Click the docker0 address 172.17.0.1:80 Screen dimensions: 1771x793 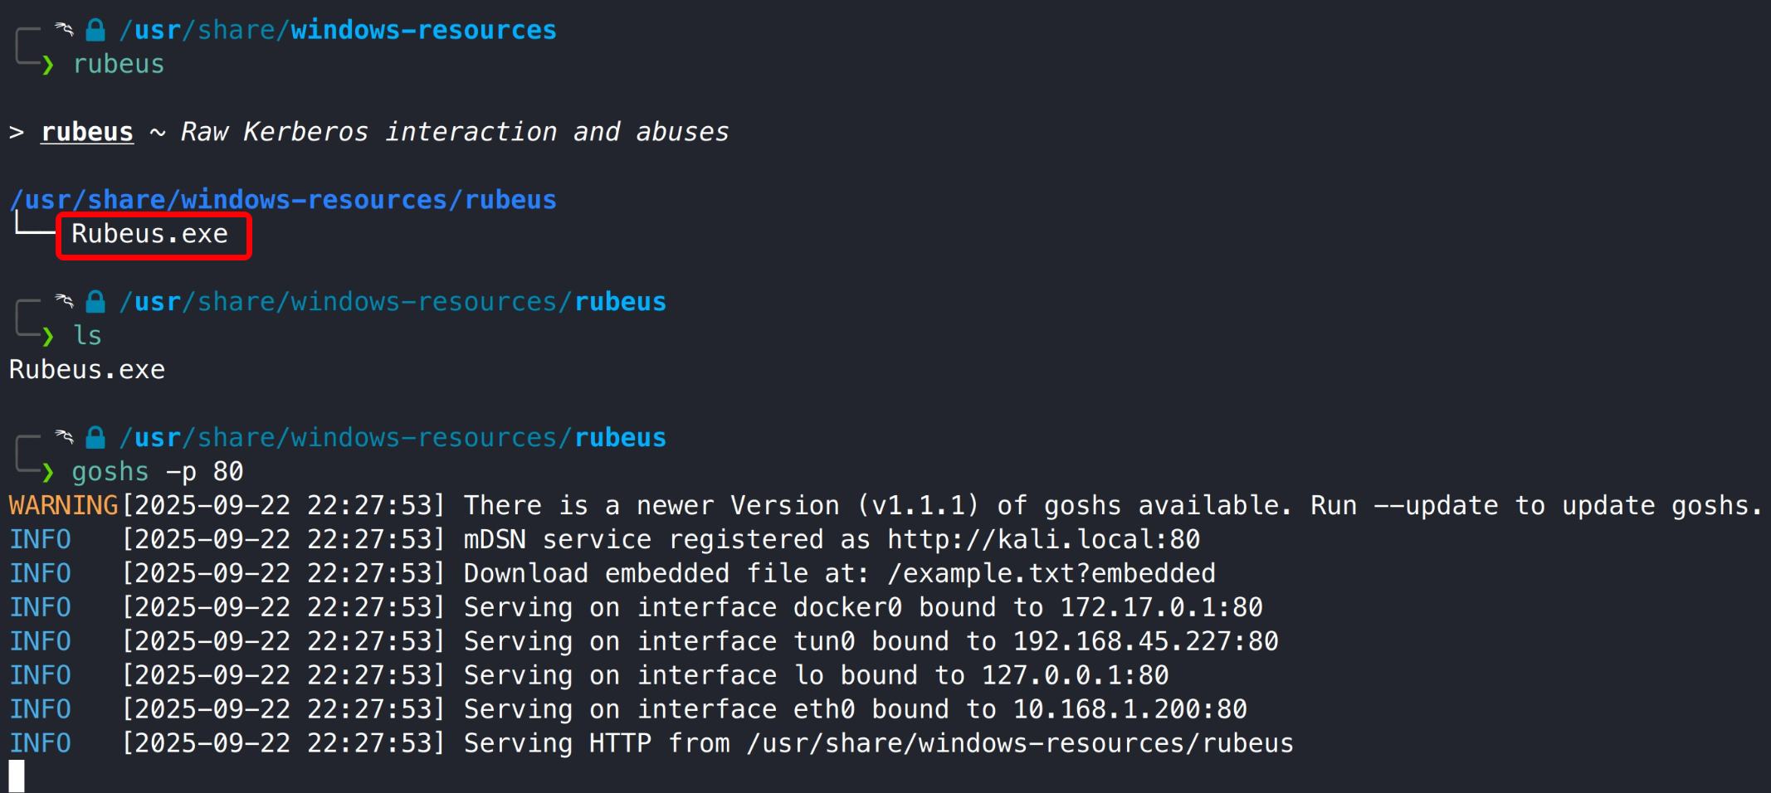1161,608
